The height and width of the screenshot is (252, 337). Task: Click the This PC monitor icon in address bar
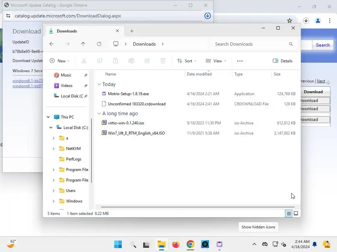116,44
